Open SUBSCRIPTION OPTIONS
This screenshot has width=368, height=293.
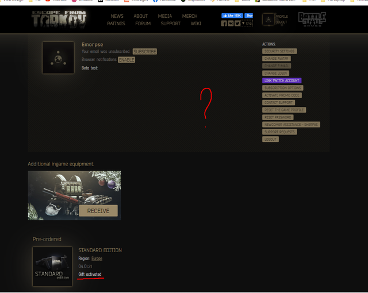coord(282,88)
